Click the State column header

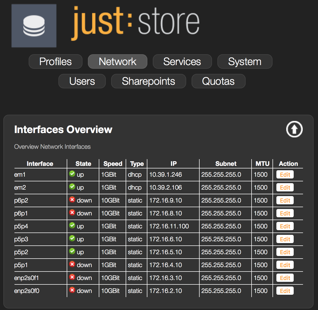click(x=83, y=164)
